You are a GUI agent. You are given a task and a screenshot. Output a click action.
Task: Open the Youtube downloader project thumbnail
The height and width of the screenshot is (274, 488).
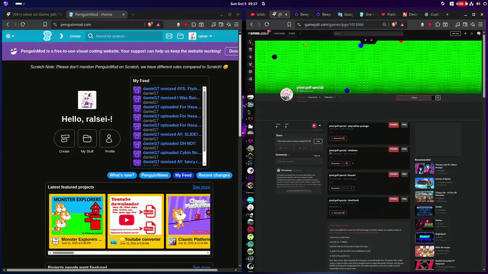click(x=136, y=215)
